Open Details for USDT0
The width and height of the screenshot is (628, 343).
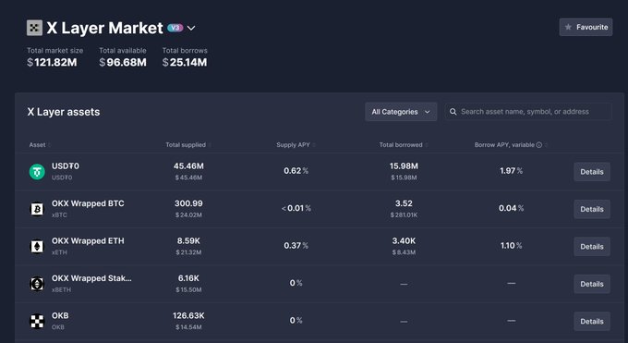(592, 172)
